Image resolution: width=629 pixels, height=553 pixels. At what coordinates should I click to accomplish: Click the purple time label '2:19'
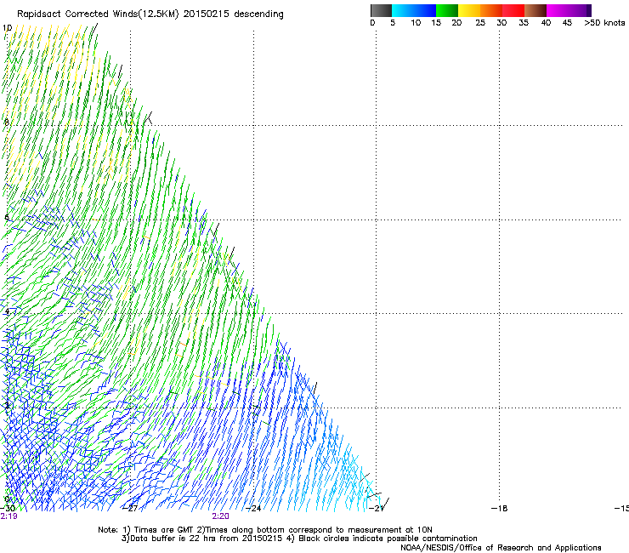[8, 516]
